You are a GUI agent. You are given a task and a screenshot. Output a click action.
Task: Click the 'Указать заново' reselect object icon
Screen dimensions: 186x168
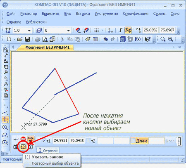pos(23,147)
